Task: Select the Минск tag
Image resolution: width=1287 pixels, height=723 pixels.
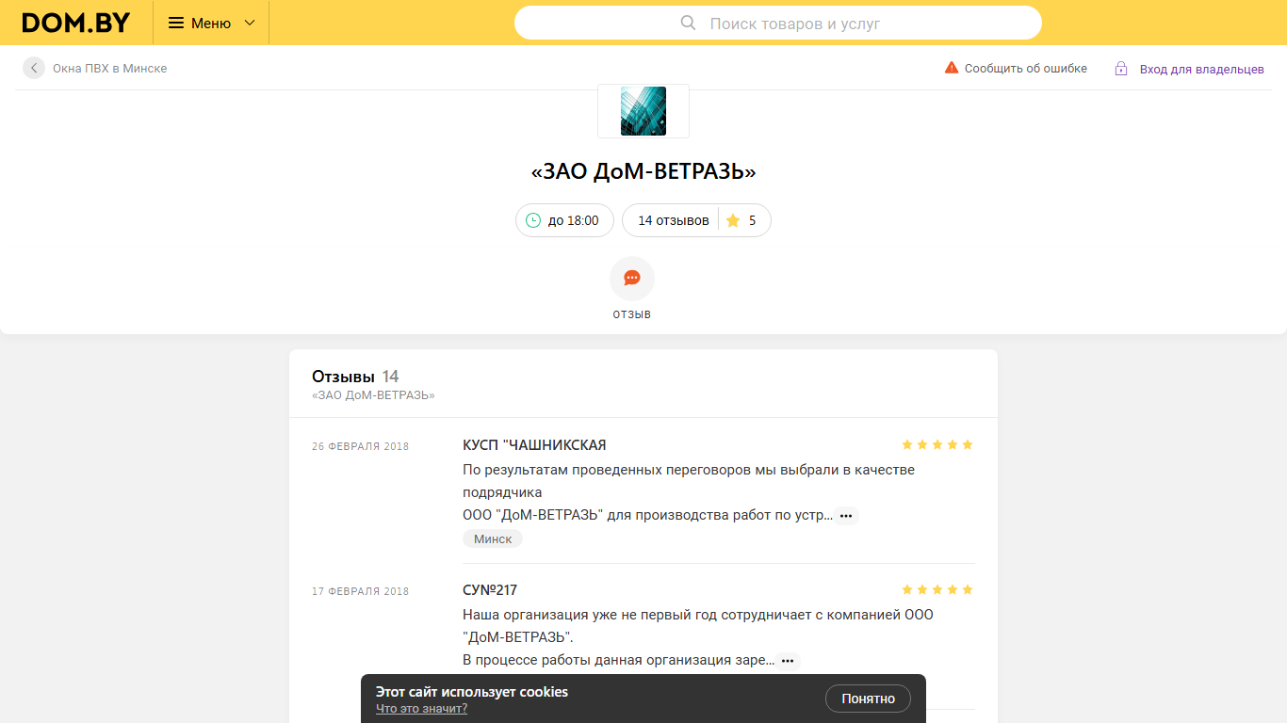Action: (493, 538)
